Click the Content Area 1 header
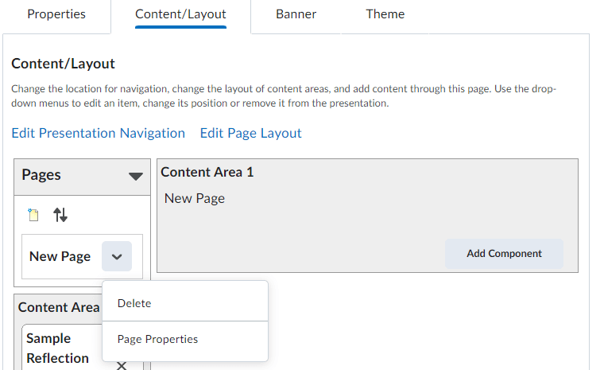Screen dimensions: 604x370 click(207, 172)
